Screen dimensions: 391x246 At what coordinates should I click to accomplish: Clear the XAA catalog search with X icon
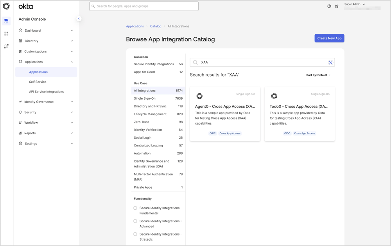(330, 62)
